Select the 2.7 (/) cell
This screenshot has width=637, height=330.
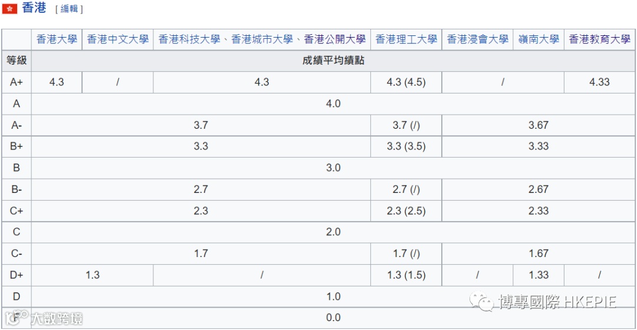click(x=406, y=189)
